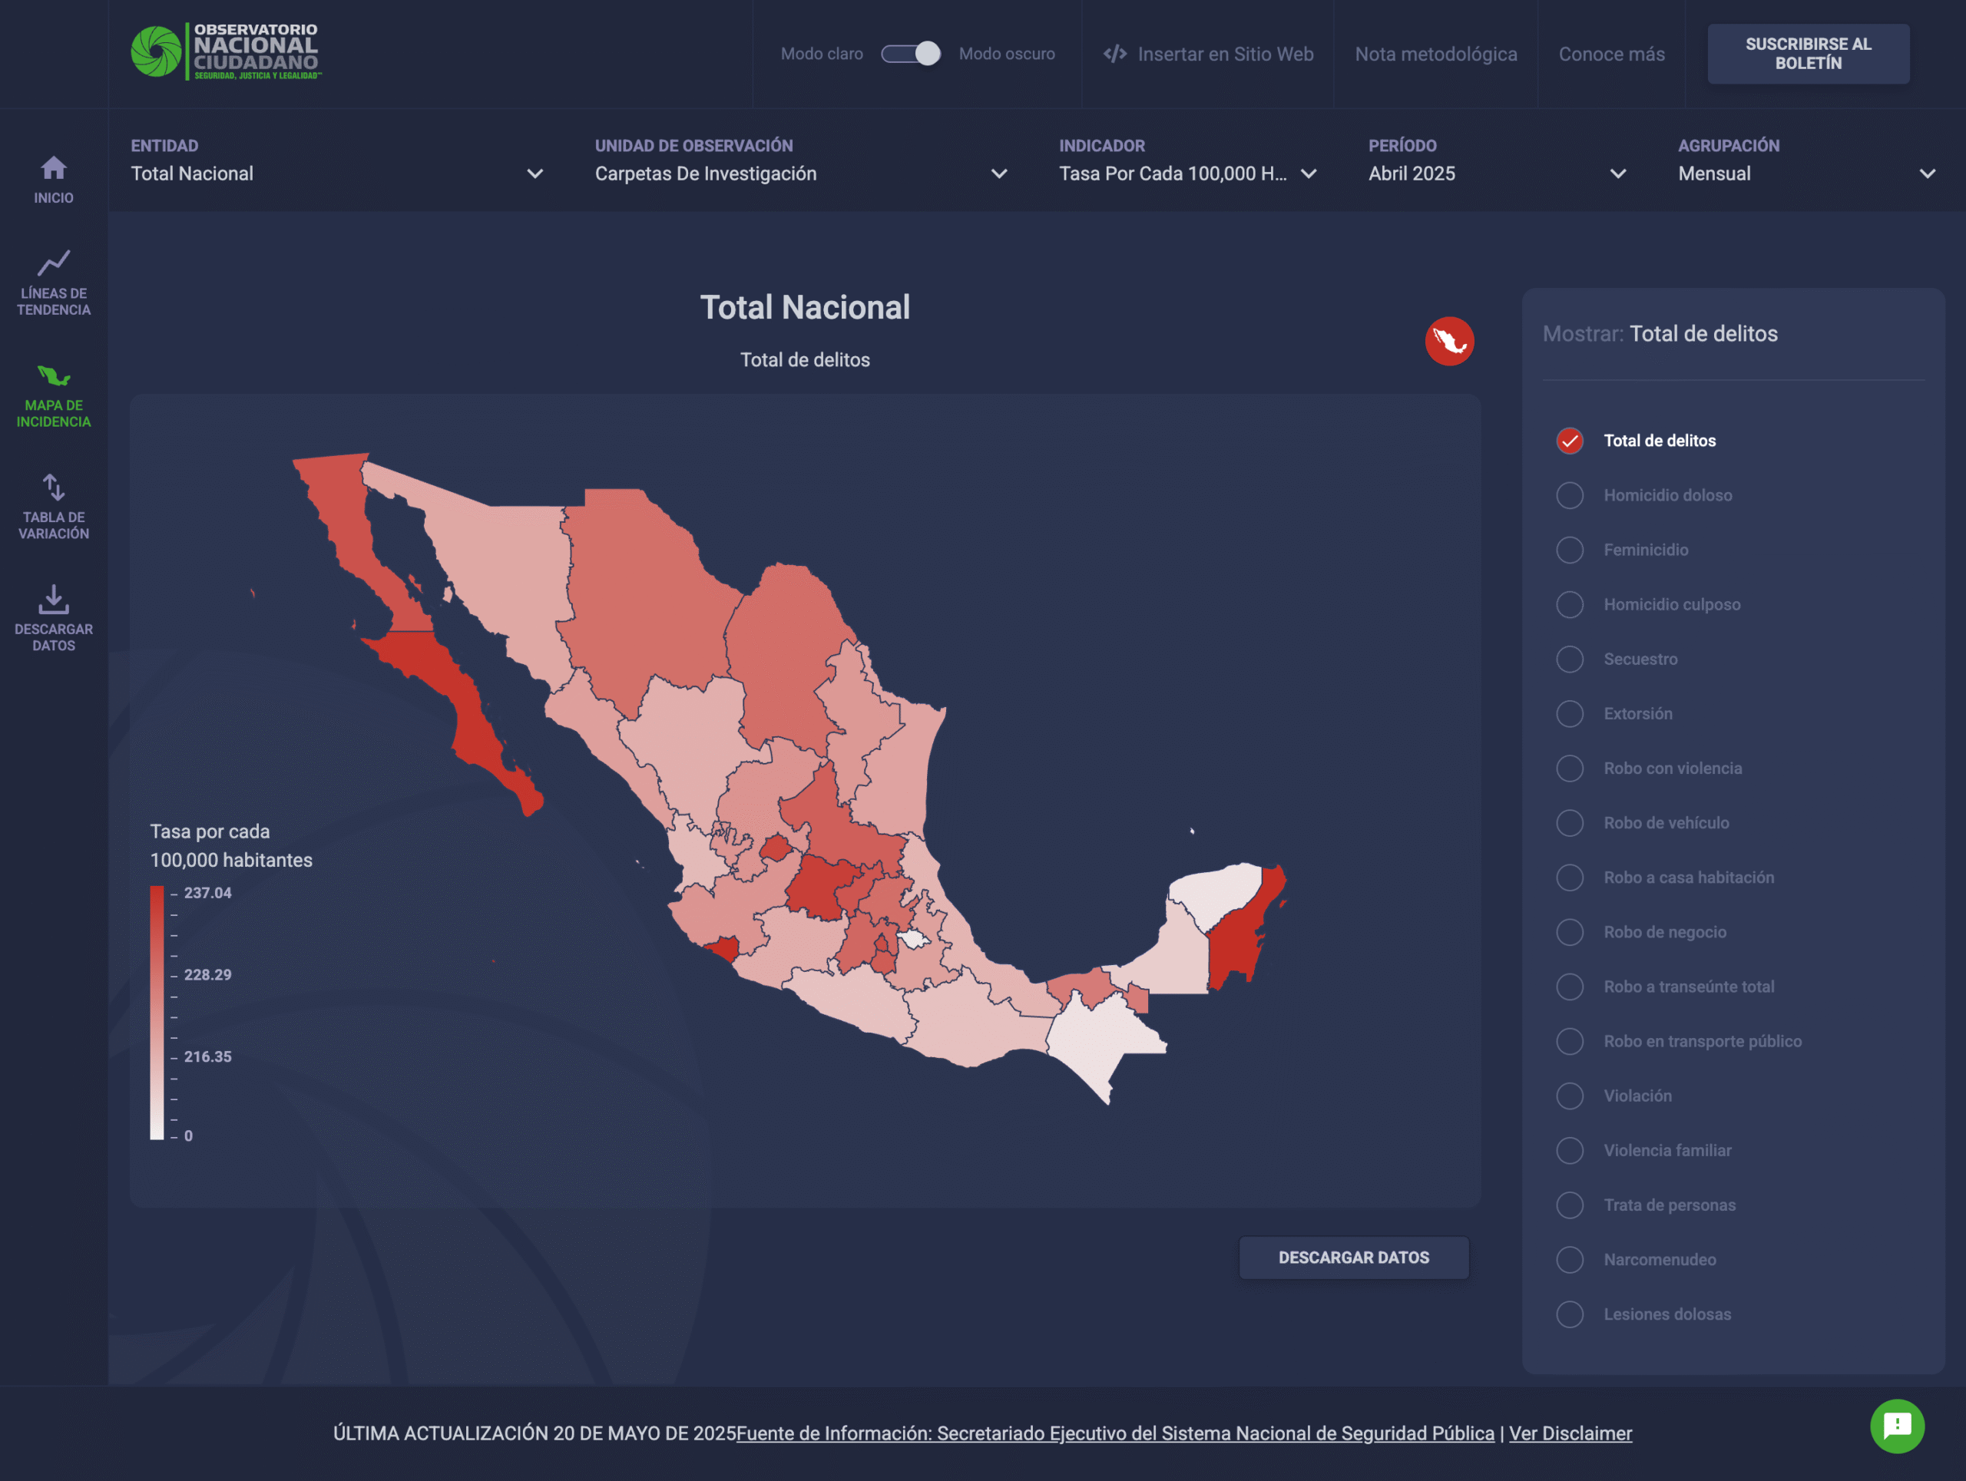Click the Inicio home icon
Screen dimensions: 1966x1481
pos(53,168)
